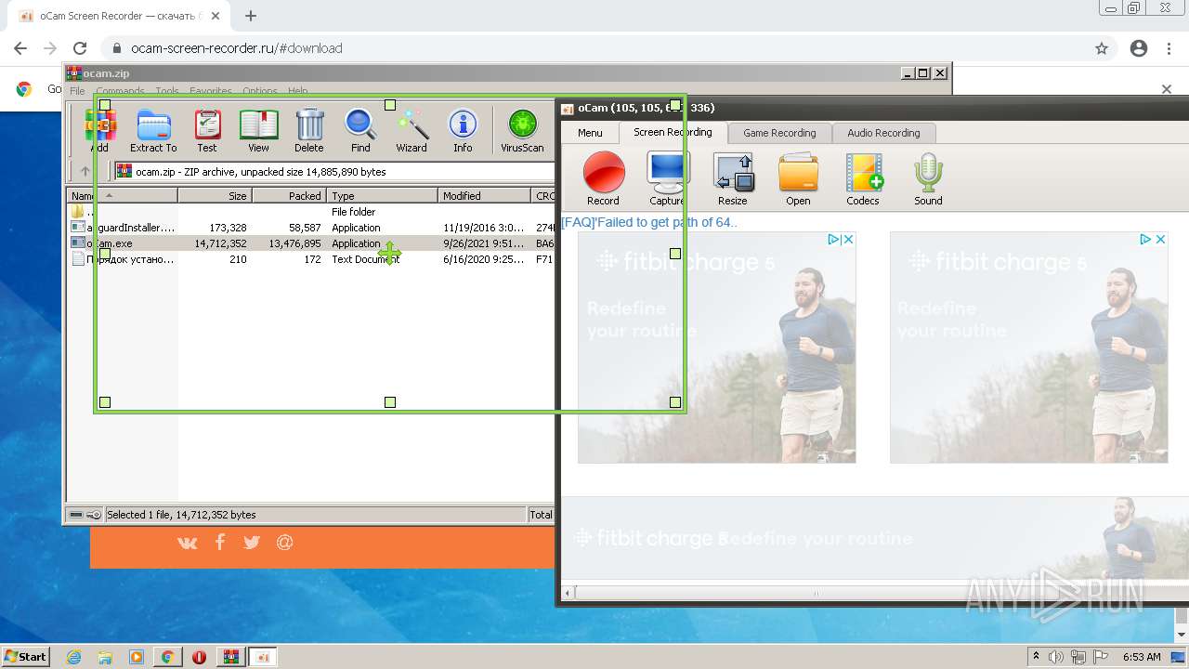1189x669 pixels.
Task: Click the volume icon in system tray
Action: coord(1057,657)
